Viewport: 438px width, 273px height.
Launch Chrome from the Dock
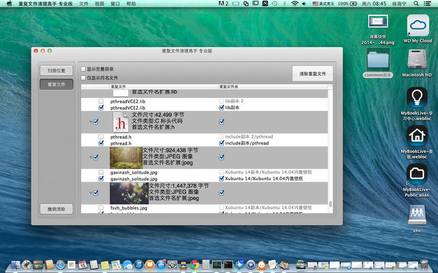(194, 265)
